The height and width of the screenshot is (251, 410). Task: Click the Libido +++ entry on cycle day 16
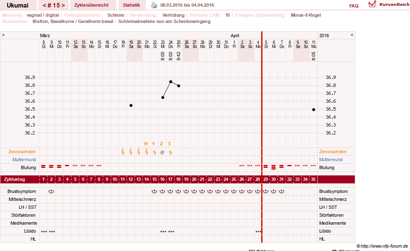pyautogui.click(x=163, y=231)
